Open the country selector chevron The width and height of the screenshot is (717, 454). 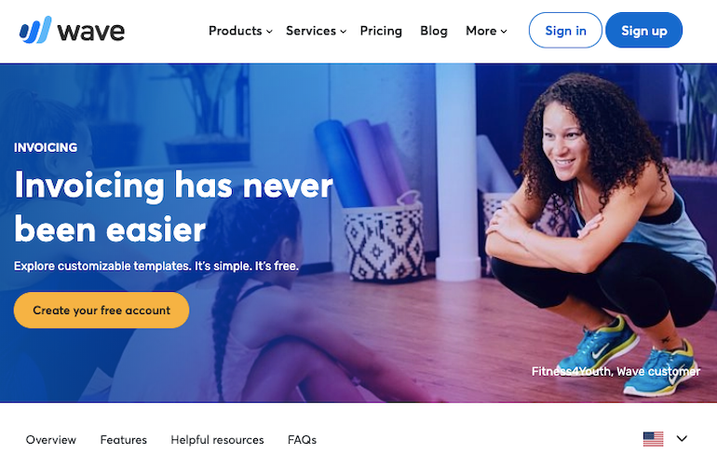pos(682,438)
